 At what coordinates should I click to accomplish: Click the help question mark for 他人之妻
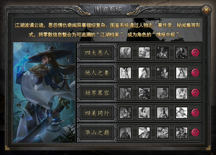coord(195,73)
